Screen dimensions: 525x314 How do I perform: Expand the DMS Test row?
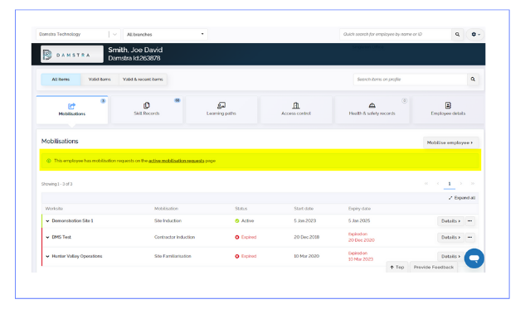[x=47, y=238]
